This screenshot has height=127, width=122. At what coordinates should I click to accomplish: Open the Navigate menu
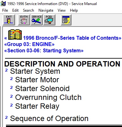click(46, 10)
